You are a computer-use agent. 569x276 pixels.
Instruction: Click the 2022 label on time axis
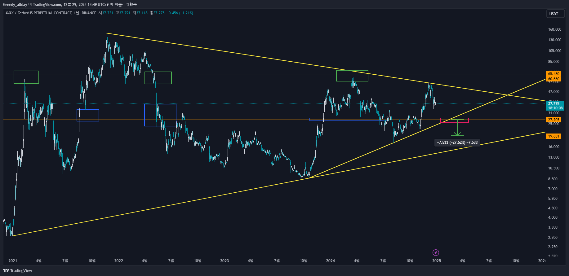point(119,261)
